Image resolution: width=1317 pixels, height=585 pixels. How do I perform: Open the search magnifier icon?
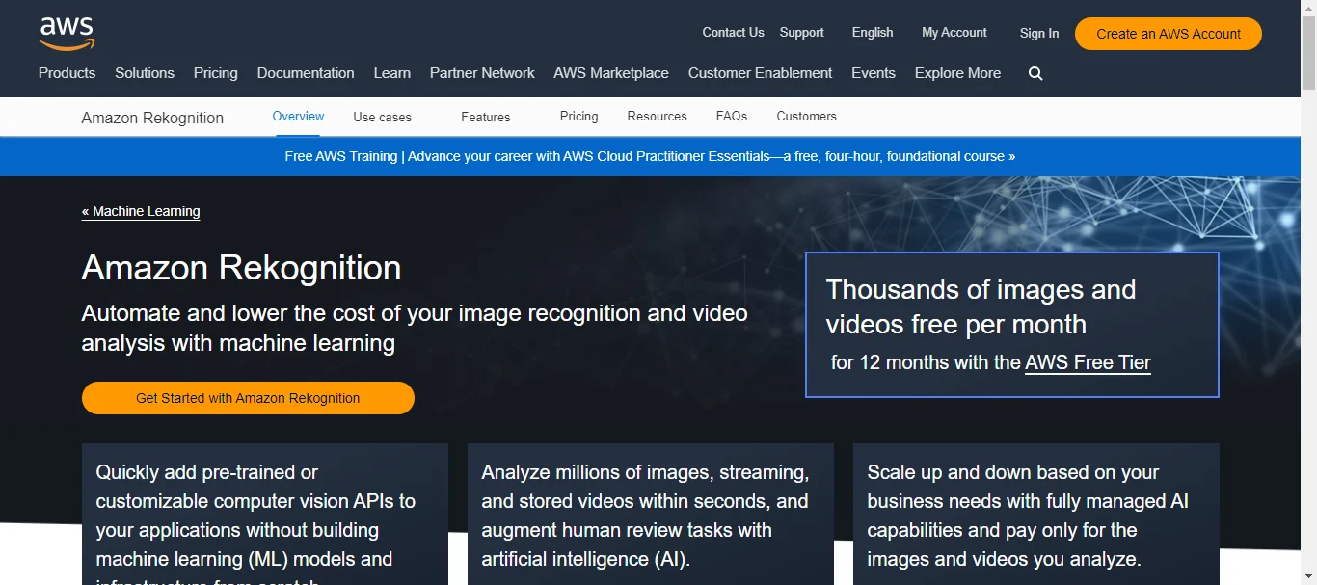(1035, 73)
